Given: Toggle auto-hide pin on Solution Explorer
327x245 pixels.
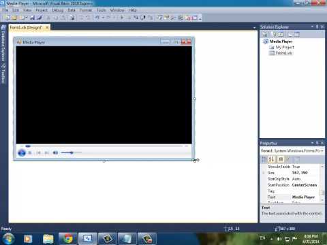Looking at the screenshot, I should [317, 27].
